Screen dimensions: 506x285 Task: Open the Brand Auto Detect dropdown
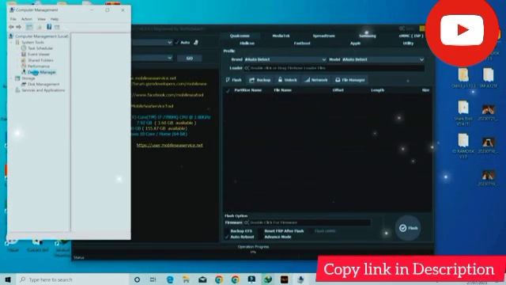(285, 59)
